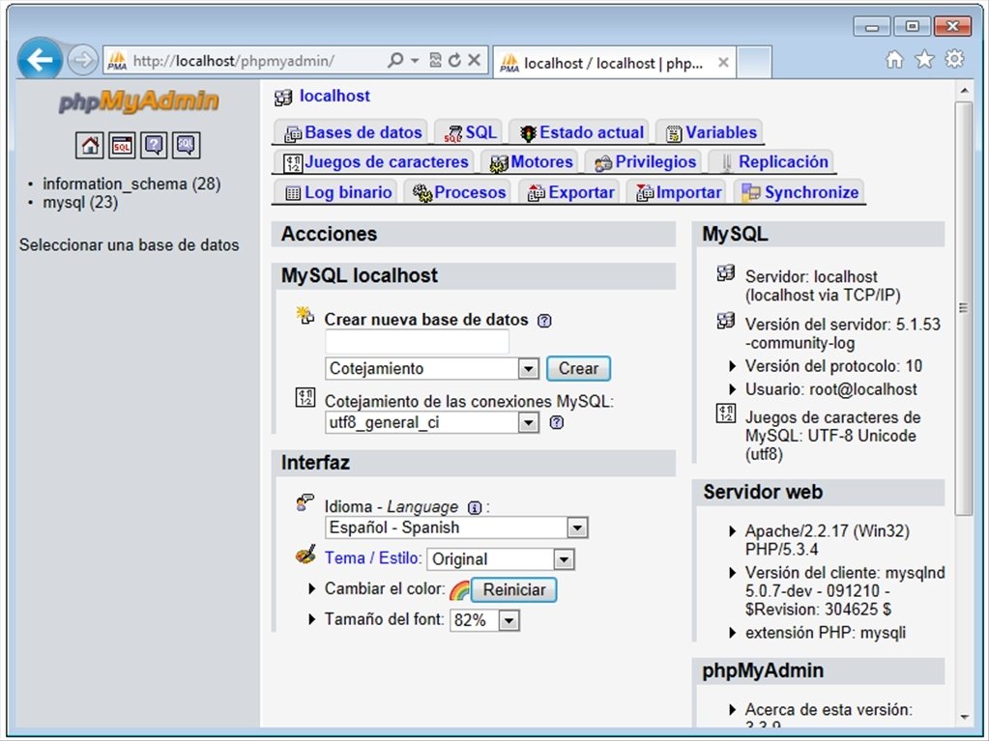This screenshot has width=989, height=741.
Task: Click the help icon beside utf8_general_ci collation
Action: [556, 422]
